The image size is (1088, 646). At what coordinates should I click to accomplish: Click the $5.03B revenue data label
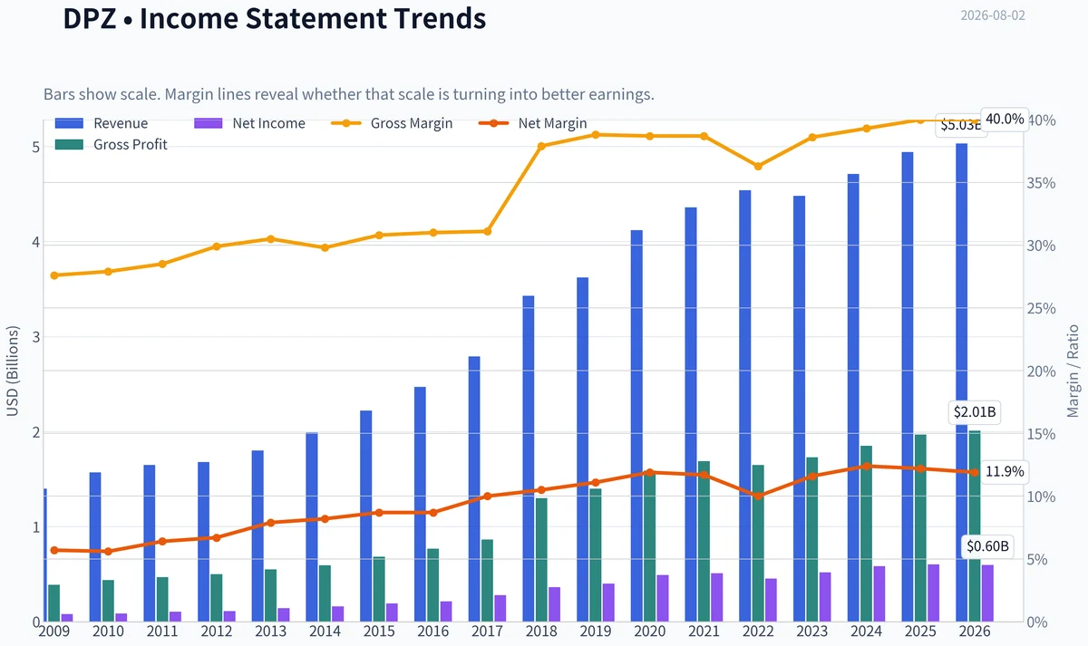click(x=958, y=126)
